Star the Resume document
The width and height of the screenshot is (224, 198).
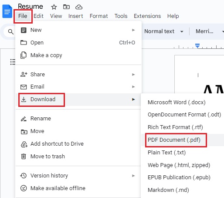point(54,7)
